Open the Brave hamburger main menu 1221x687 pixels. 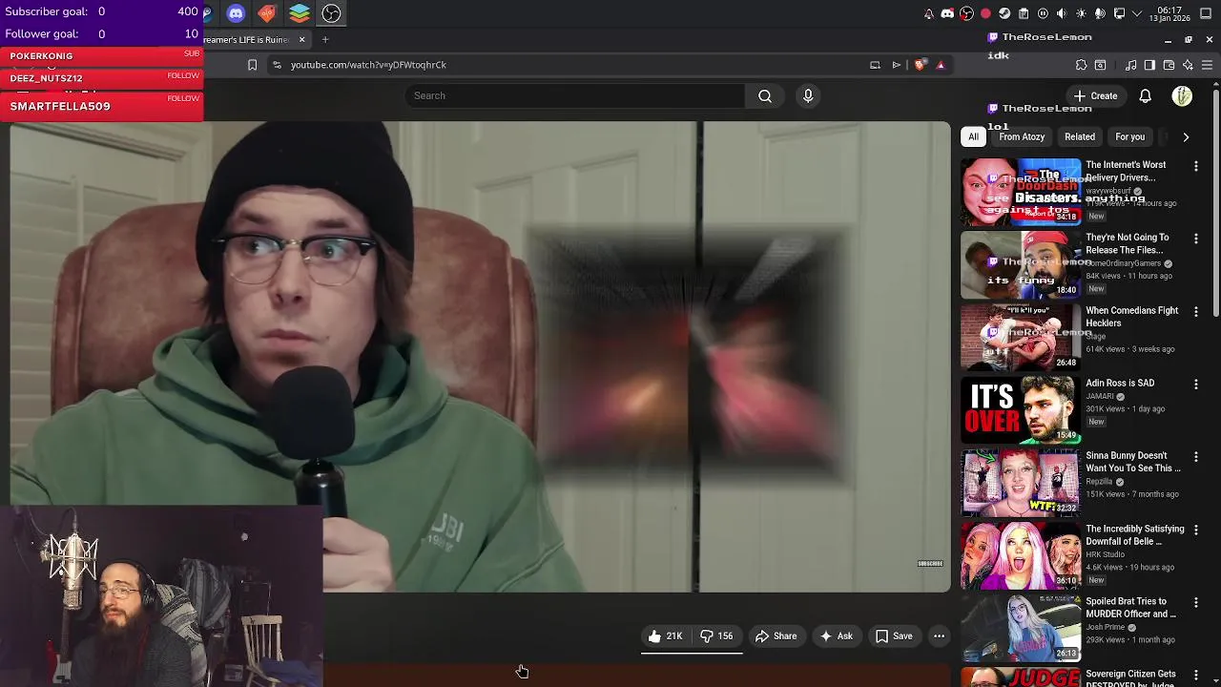pos(1207,65)
